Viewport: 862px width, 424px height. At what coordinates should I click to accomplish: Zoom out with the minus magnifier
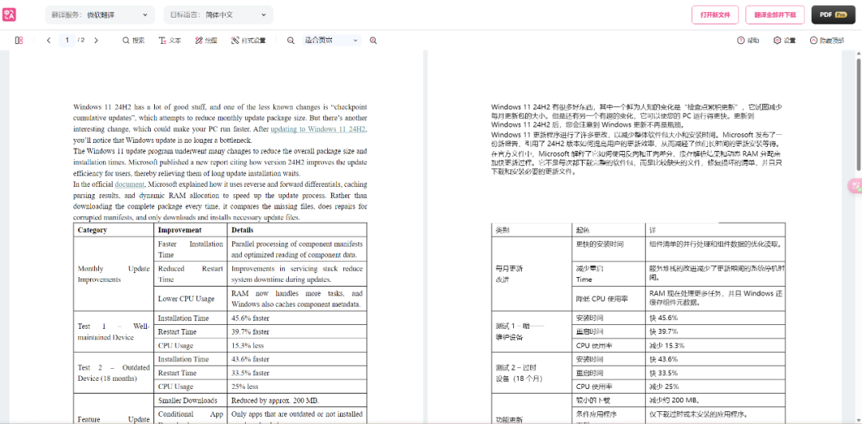291,40
